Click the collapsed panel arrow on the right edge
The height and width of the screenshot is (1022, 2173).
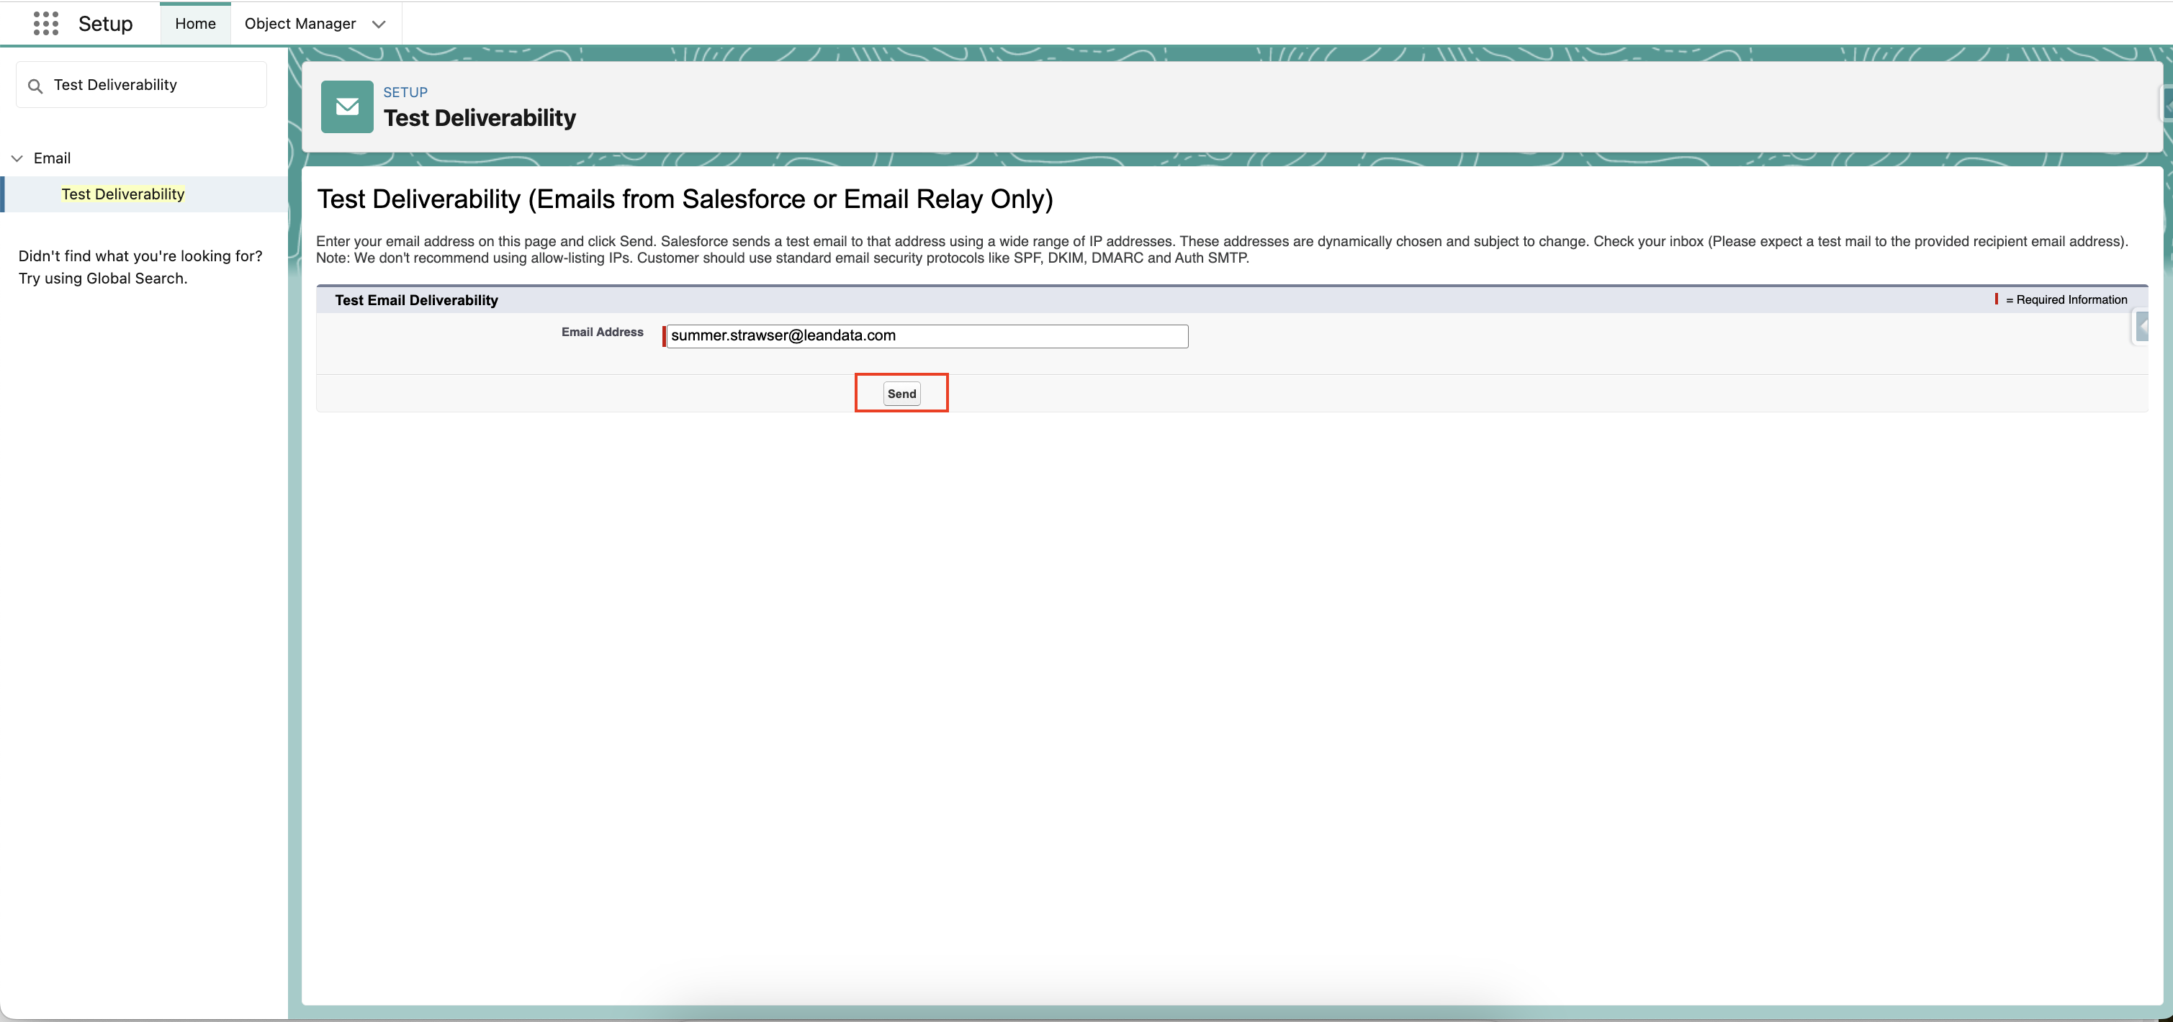tap(2143, 327)
